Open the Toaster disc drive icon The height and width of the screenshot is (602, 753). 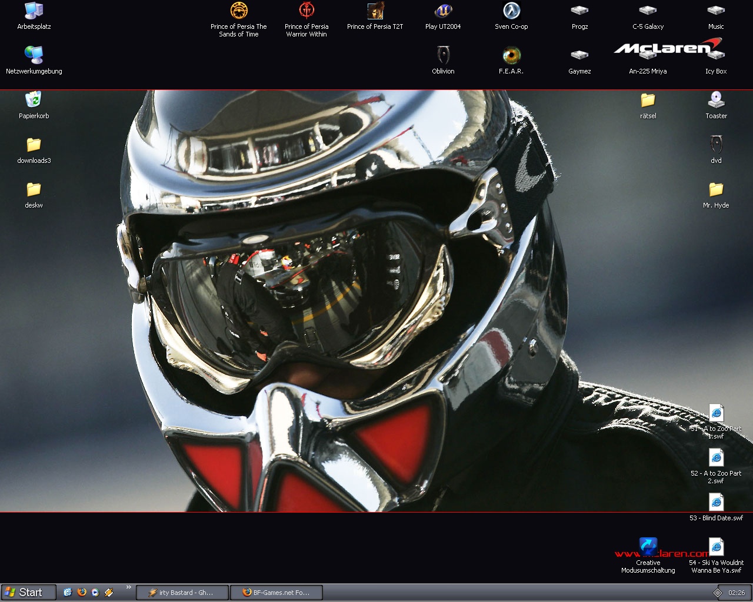click(716, 105)
